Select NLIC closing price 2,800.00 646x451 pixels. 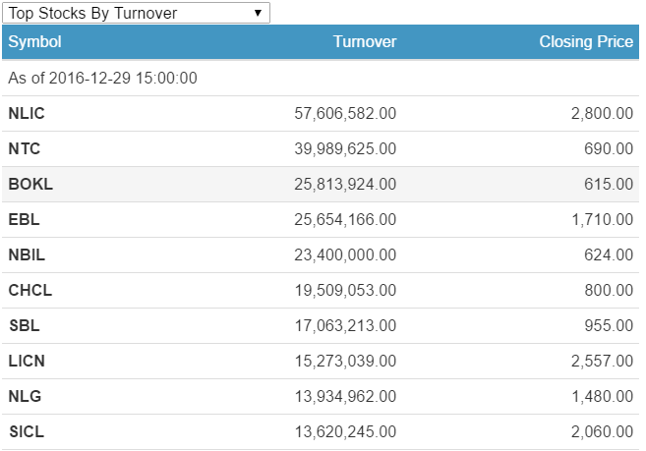(602, 113)
